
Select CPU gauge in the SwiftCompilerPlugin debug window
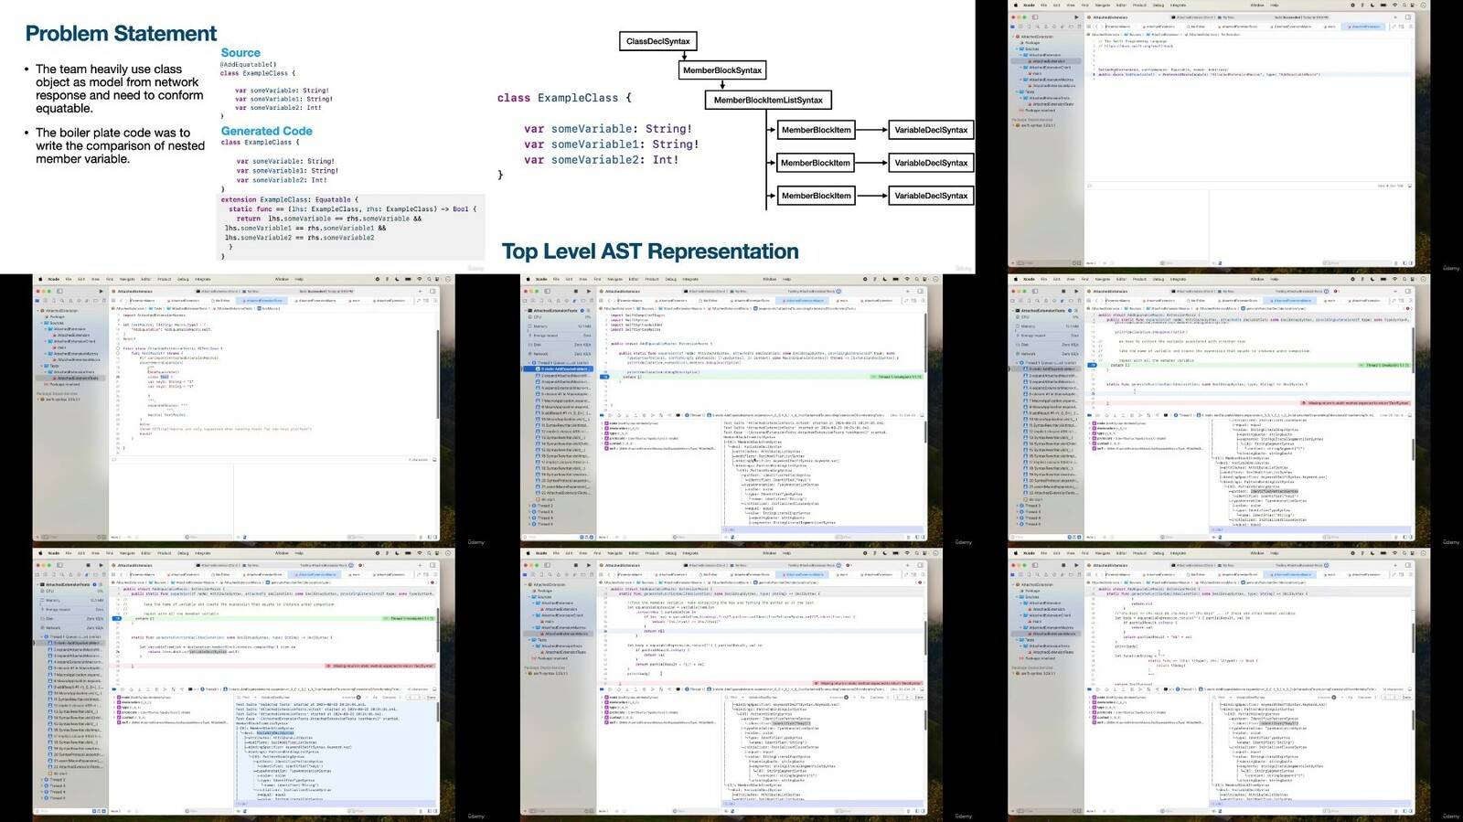(x=560, y=317)
